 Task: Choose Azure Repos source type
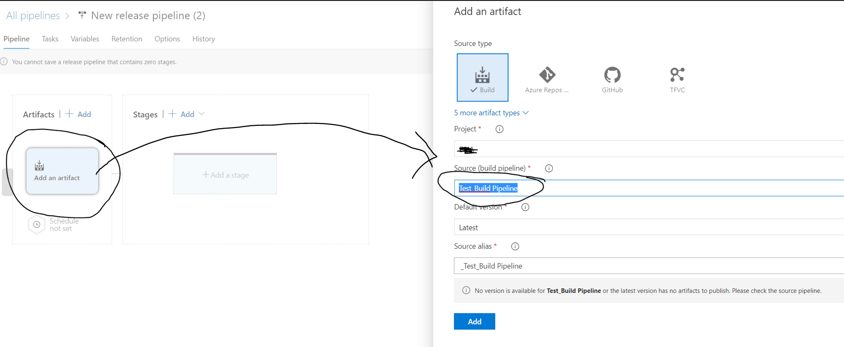pyautogui.click(x=547, y=79)
